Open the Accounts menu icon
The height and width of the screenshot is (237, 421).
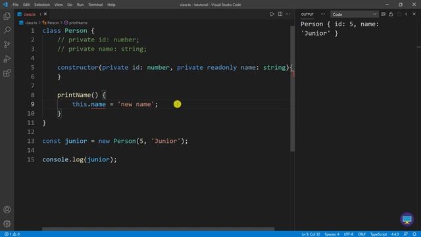(x=7, y=209)
